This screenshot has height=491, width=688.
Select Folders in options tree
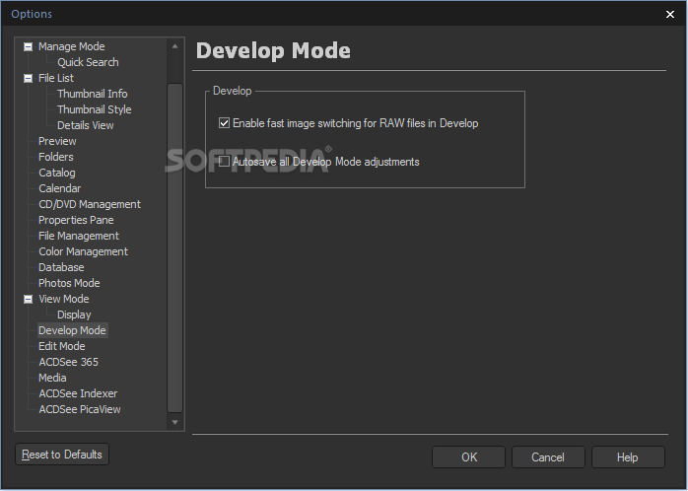pos(56,157)
